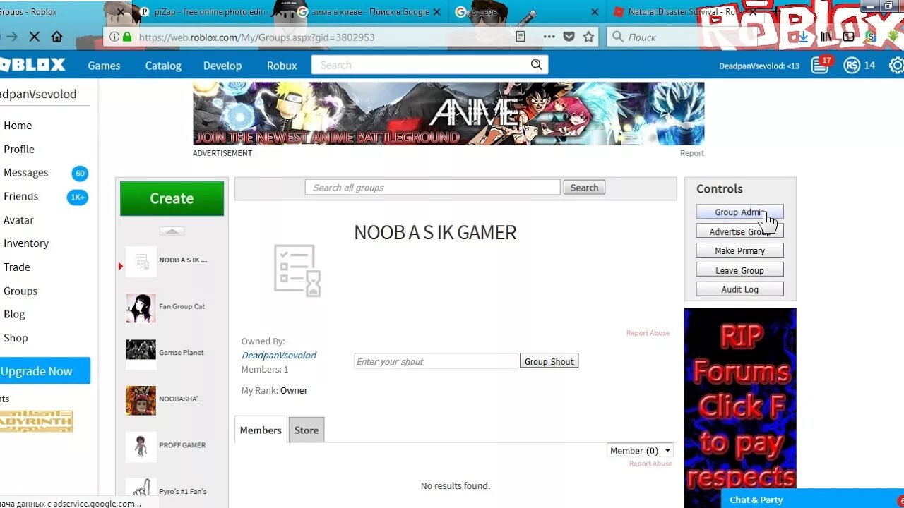Open Roblox notifications icon with 17 badge
The height and width of the screenshot is (508, 904).
(821, 65)
